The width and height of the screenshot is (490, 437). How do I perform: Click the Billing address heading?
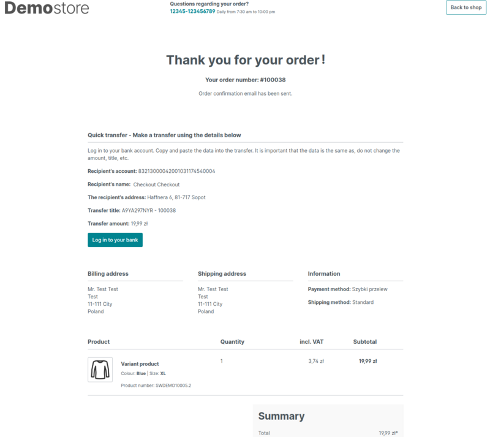pyautogui.click(x=108, y=274)
